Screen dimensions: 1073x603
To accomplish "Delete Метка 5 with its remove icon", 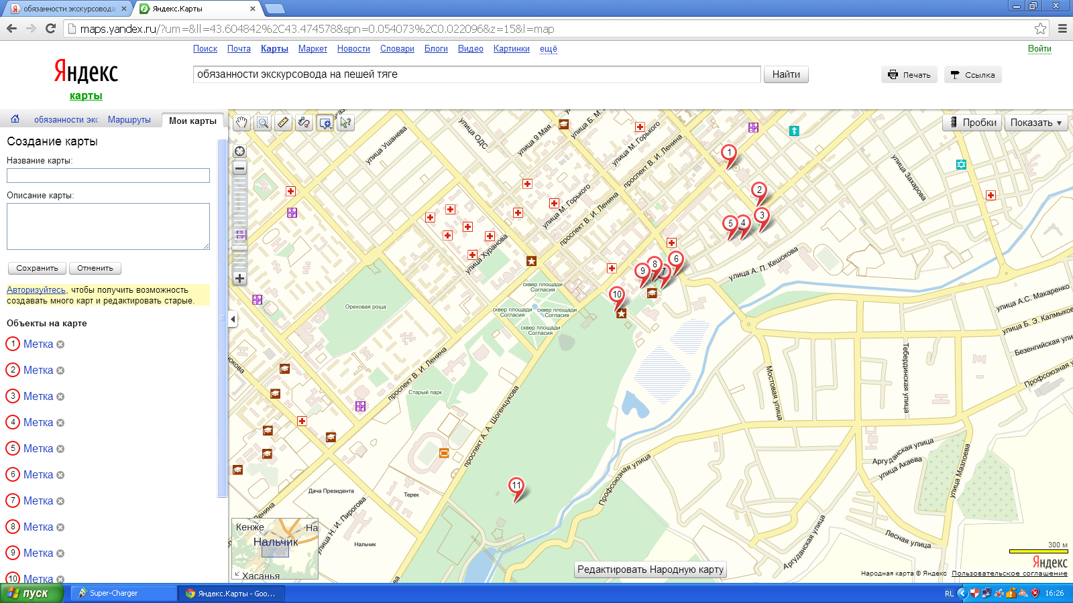I will pyautogui.click(x=60, y=449).
